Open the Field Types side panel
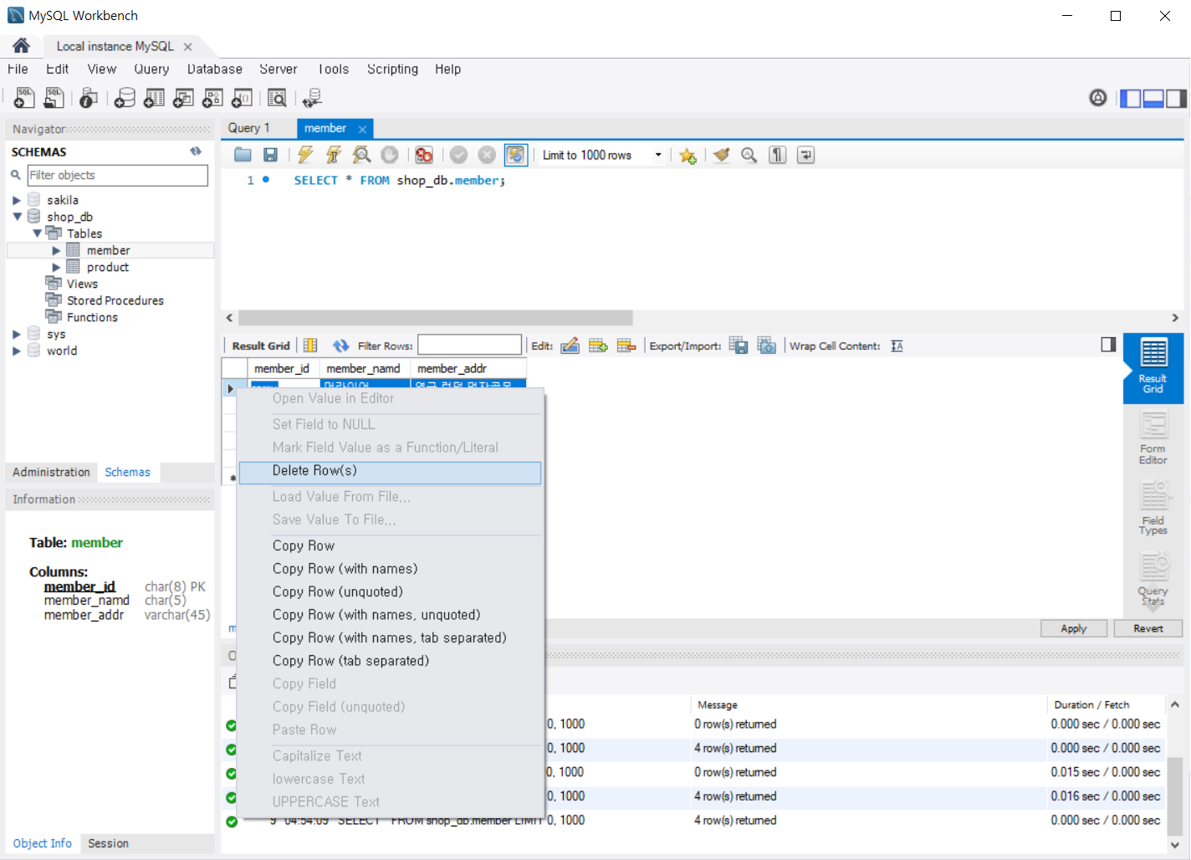This screenshot has height=860, width=1191. (x=1153, y=508)
